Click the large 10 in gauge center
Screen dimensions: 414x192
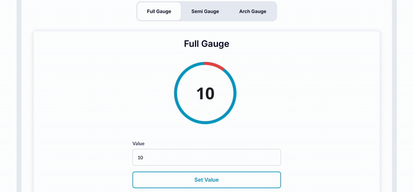tap(205, 93)
